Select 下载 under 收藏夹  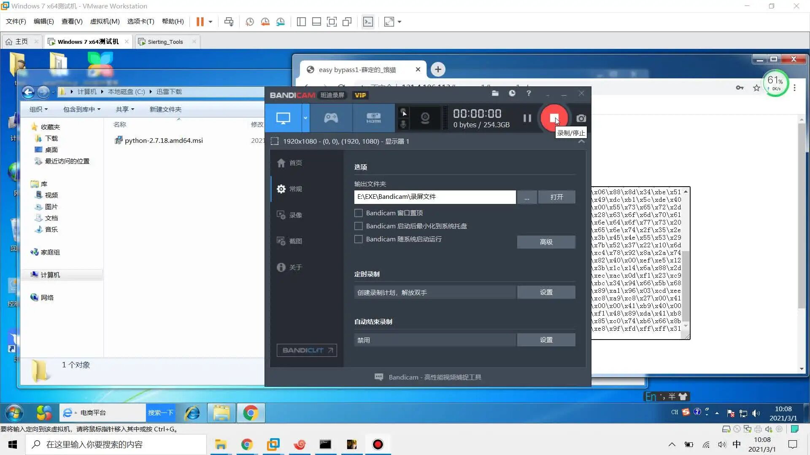[x=51, y=139]
